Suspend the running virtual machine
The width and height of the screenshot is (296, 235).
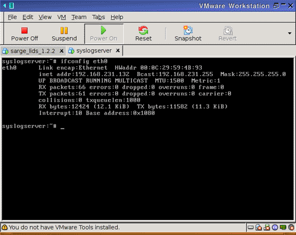click(64, 34)
